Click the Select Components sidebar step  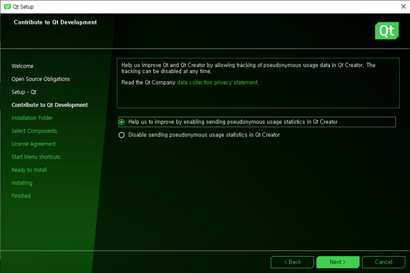pyautogui.click(x=34, y=131)
